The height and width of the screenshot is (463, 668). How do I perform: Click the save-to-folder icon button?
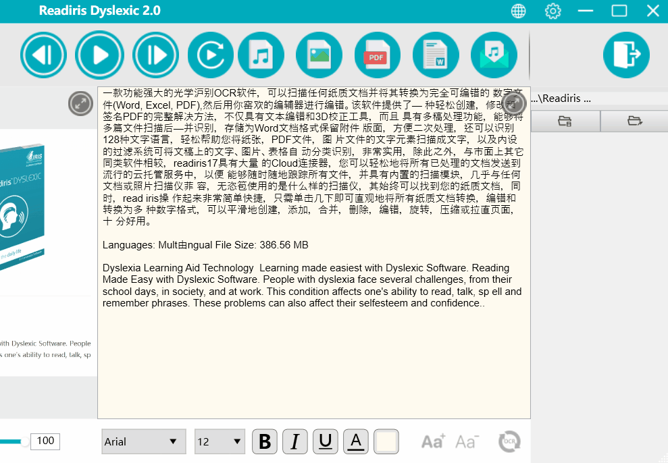pos(565,121)
